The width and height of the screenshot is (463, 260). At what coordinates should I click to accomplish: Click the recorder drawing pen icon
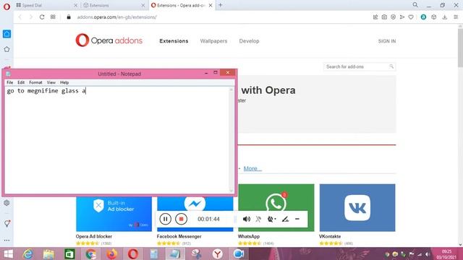285,219
